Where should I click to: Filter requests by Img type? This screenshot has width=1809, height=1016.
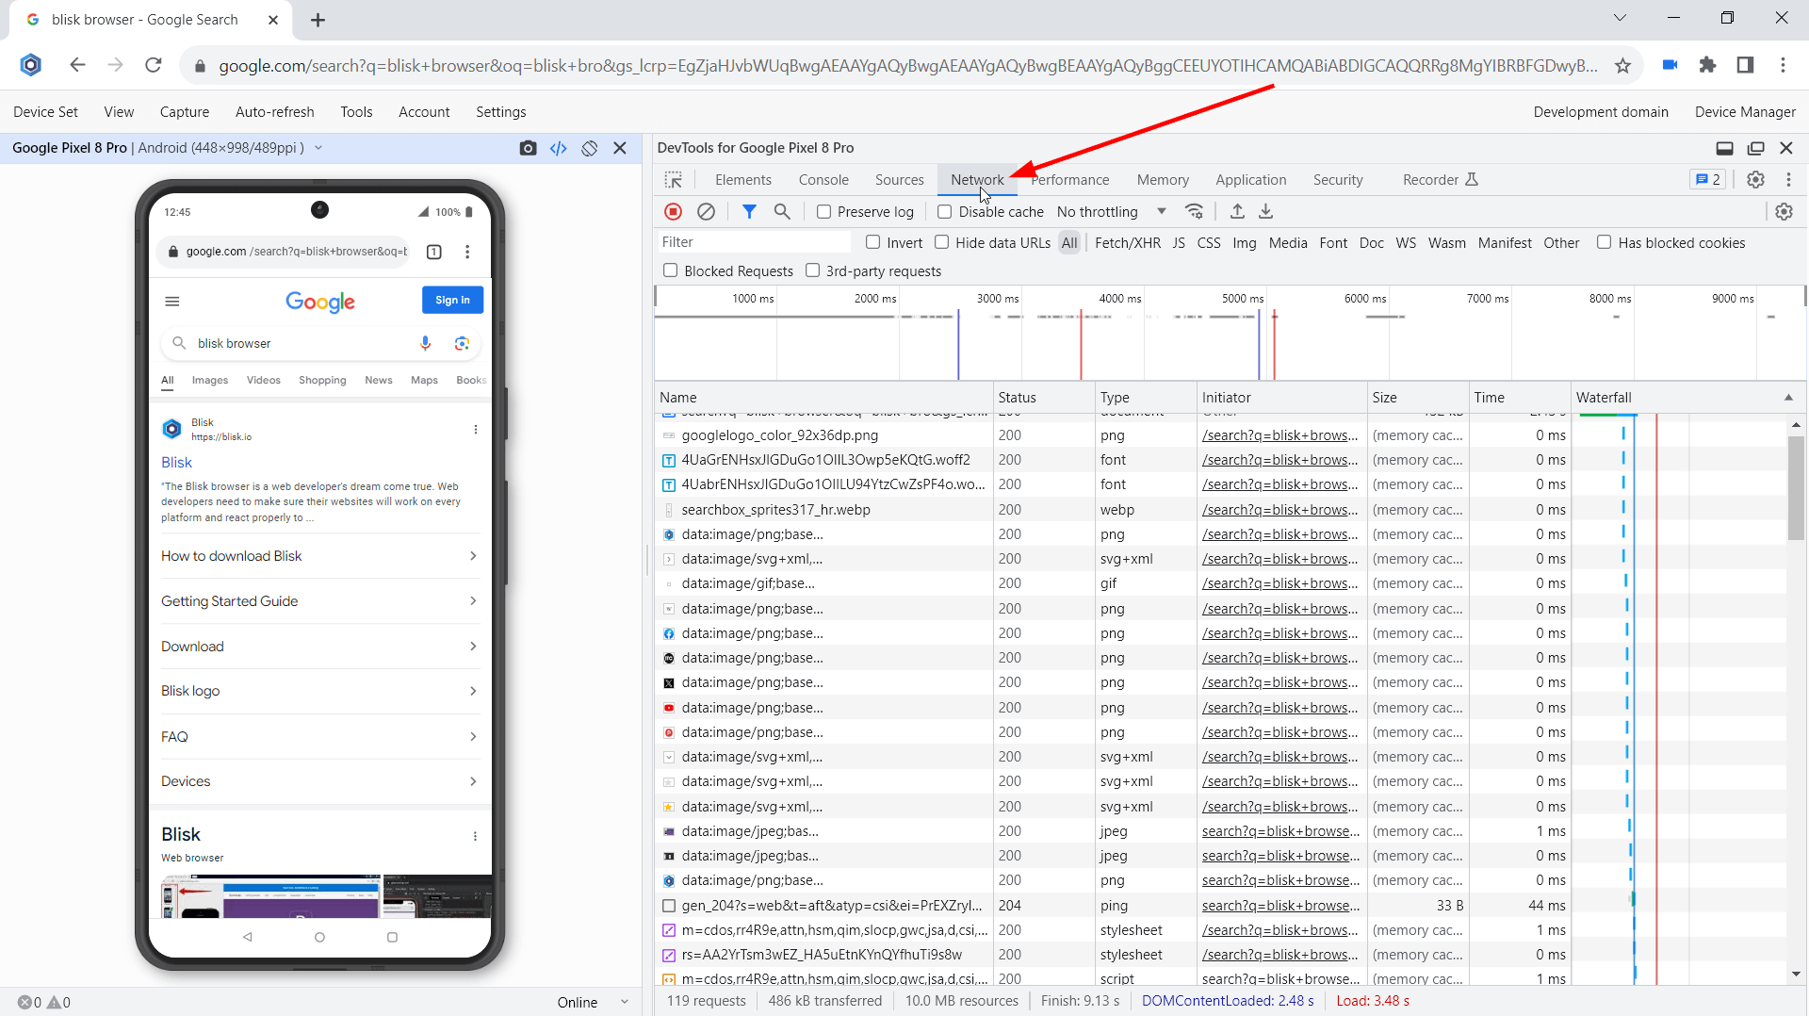[x=1244, y=242]
